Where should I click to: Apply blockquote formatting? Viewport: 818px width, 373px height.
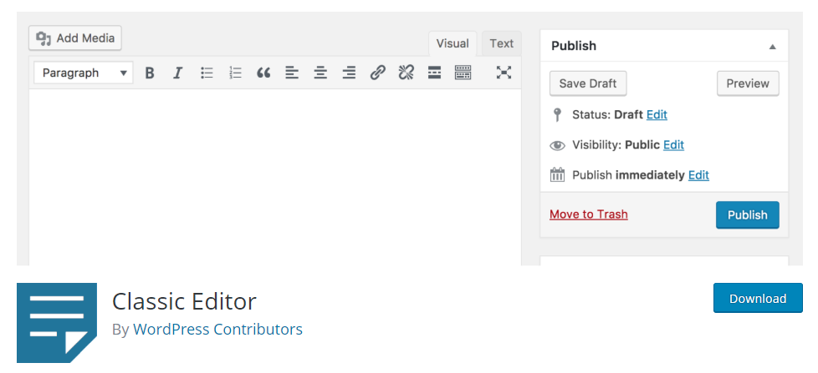263,73
